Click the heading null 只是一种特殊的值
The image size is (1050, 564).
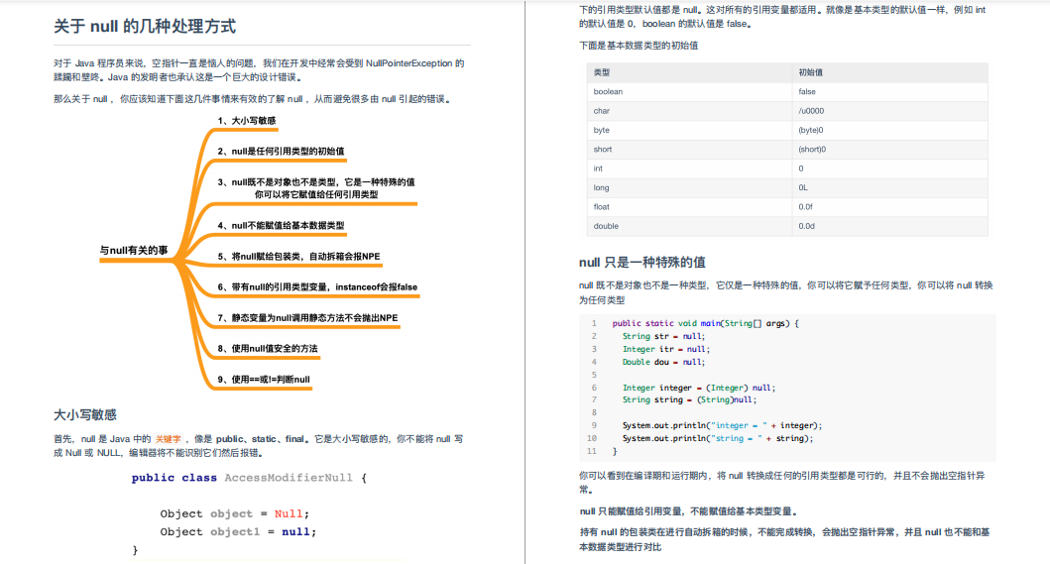pos(642,263)
